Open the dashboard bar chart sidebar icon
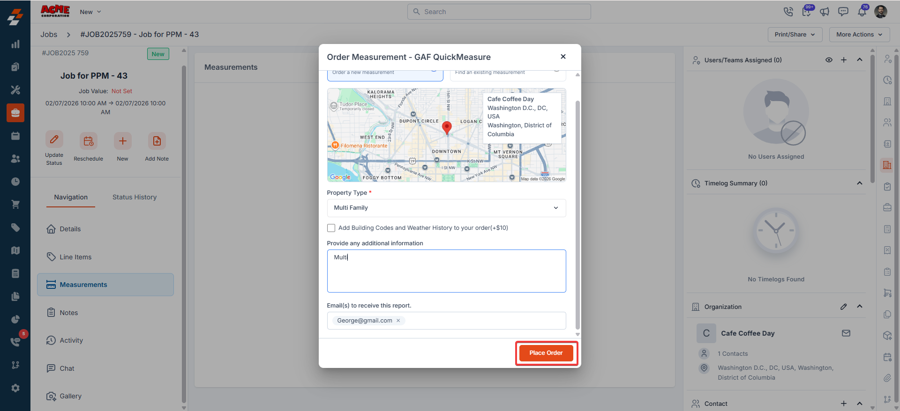This screenshot has width=900, height=411. click(15, 44)
